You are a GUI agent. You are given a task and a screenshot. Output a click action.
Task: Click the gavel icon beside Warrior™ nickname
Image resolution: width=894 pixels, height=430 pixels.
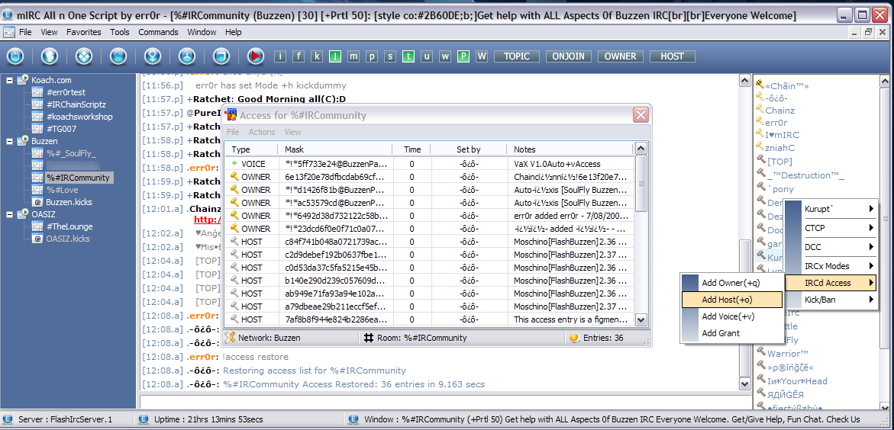760,353
